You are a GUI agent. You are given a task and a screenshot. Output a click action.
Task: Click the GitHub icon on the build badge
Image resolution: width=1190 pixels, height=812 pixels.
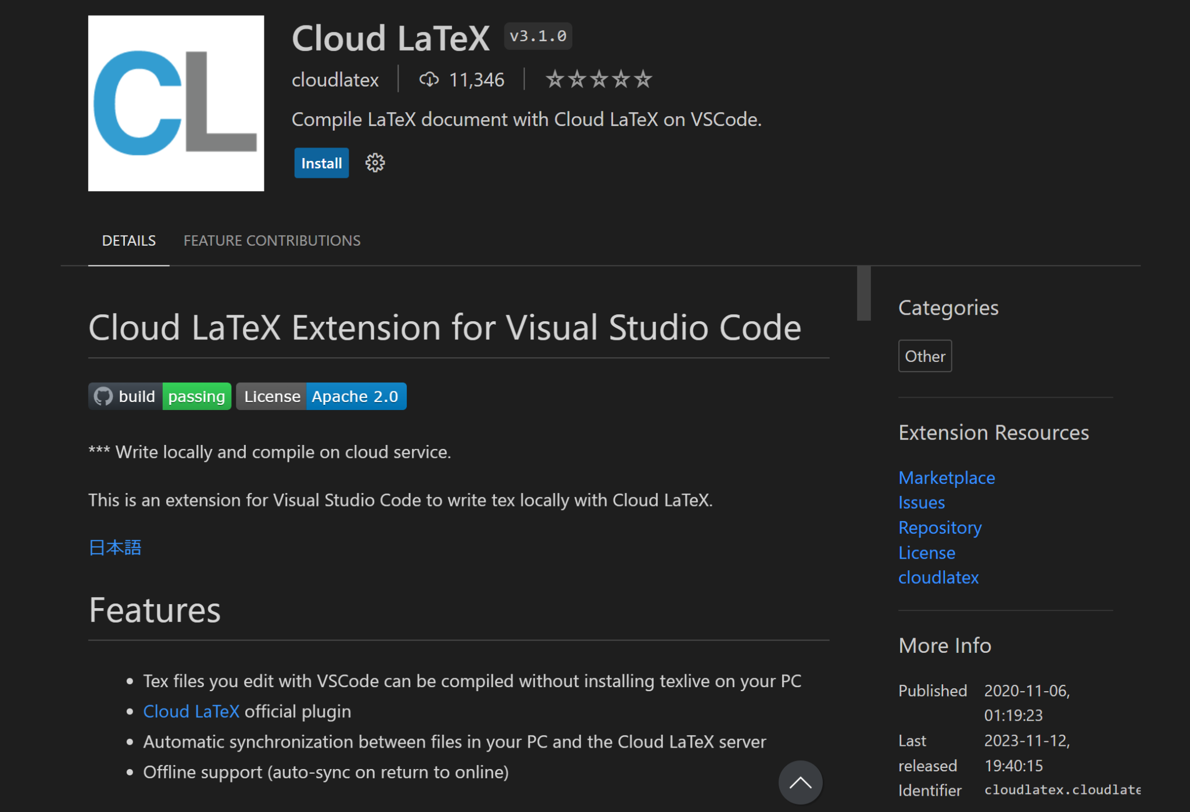(x=103, y=396)
